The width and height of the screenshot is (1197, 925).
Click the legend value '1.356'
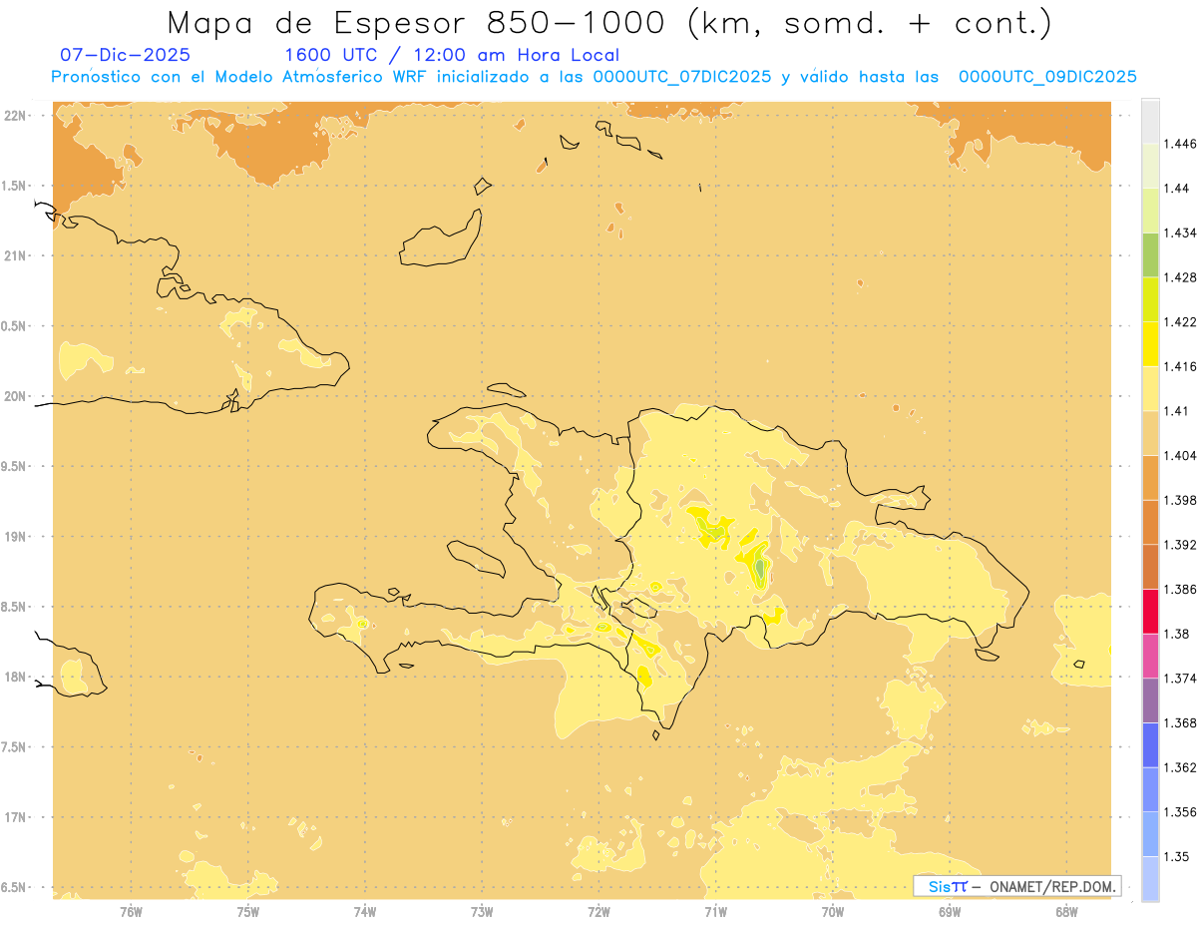1181,812
